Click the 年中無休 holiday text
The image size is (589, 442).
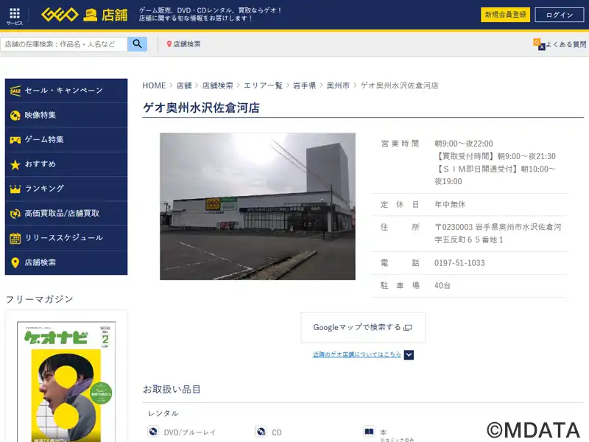coord(450,205)
